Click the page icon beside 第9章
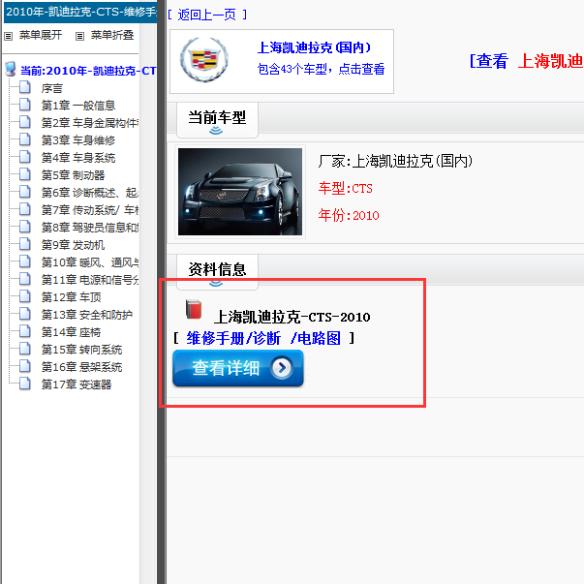Image resolution: width=584 pixels, height=584 pixels. click(x=25, y=244)
